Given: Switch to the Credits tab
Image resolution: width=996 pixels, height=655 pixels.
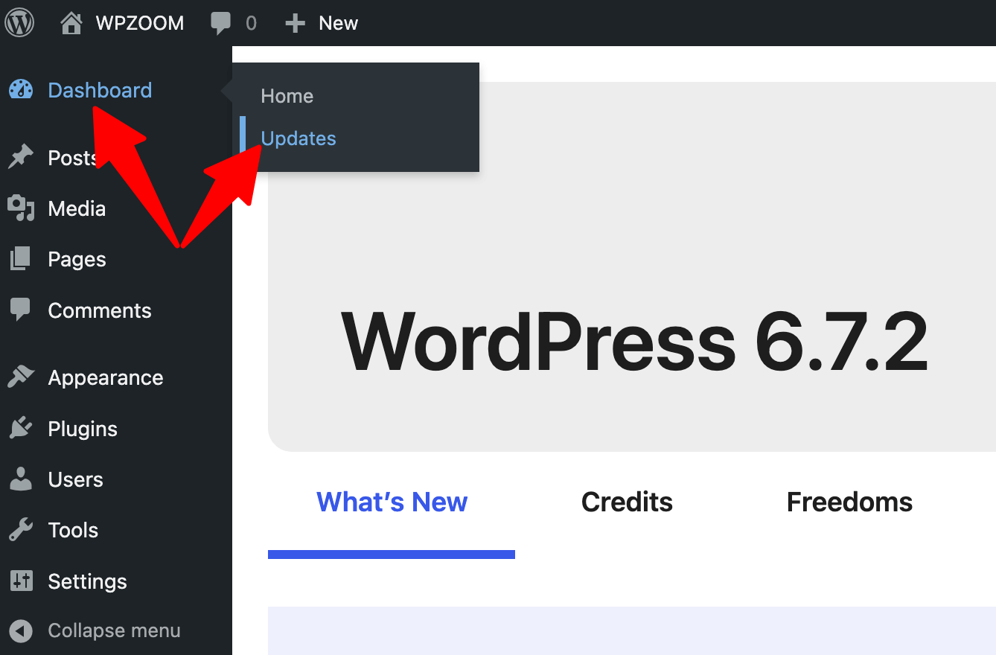Looking at the screenshot, I should pyautogui.click(x=626, y=502).
